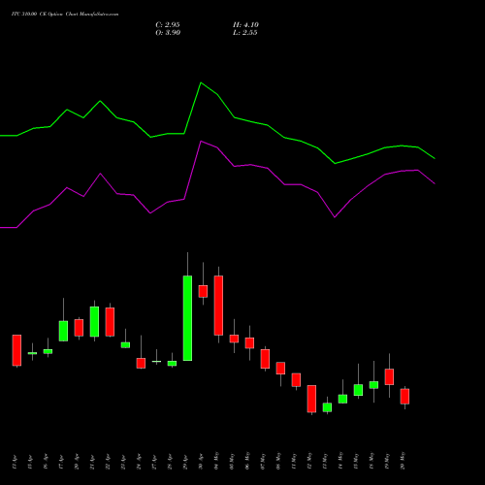Select the high value 'H: 4.10'

coord(245,25)
